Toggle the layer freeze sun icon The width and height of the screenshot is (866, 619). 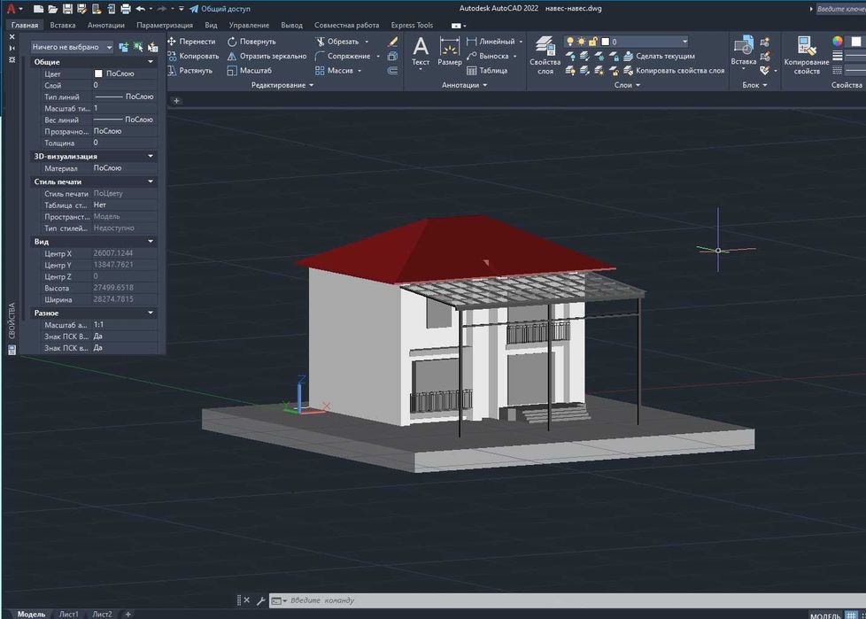pos(581,42)
